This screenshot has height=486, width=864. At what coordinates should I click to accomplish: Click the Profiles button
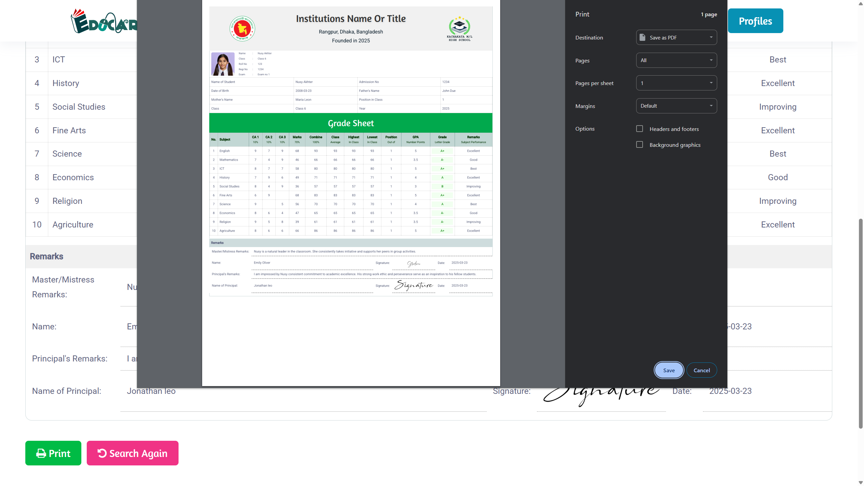[x=755, y=21]
